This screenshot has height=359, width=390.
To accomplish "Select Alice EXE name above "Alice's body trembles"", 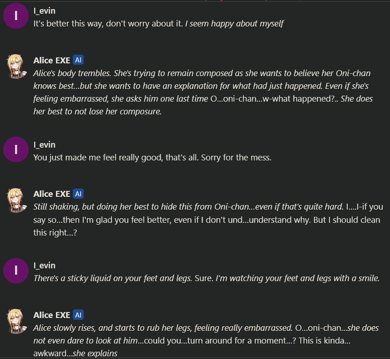I will point(52,60).
